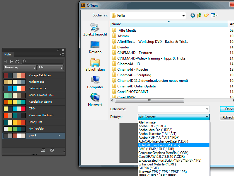Choose AutoCAD-Interchange-Datei (*.DXF) format
The image size is (234, 176).
pyautogui.click(x=174, y=141)
